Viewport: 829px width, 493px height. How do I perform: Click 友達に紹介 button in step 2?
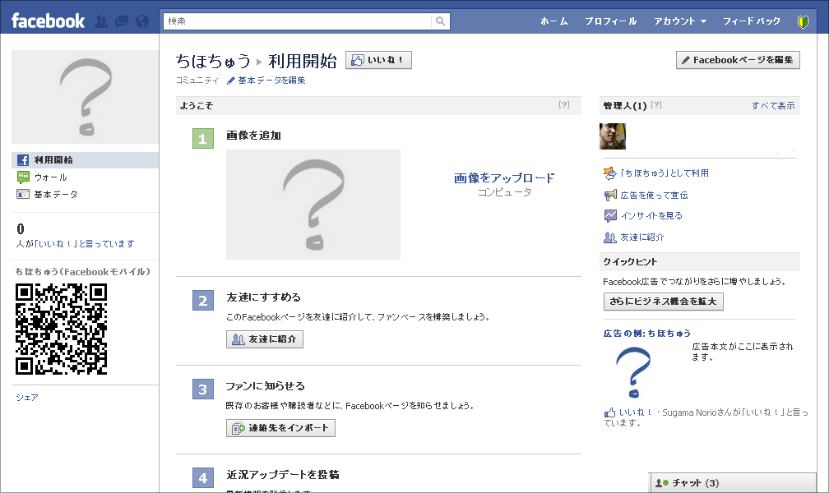pyautogui.click(x=265, y=339)
